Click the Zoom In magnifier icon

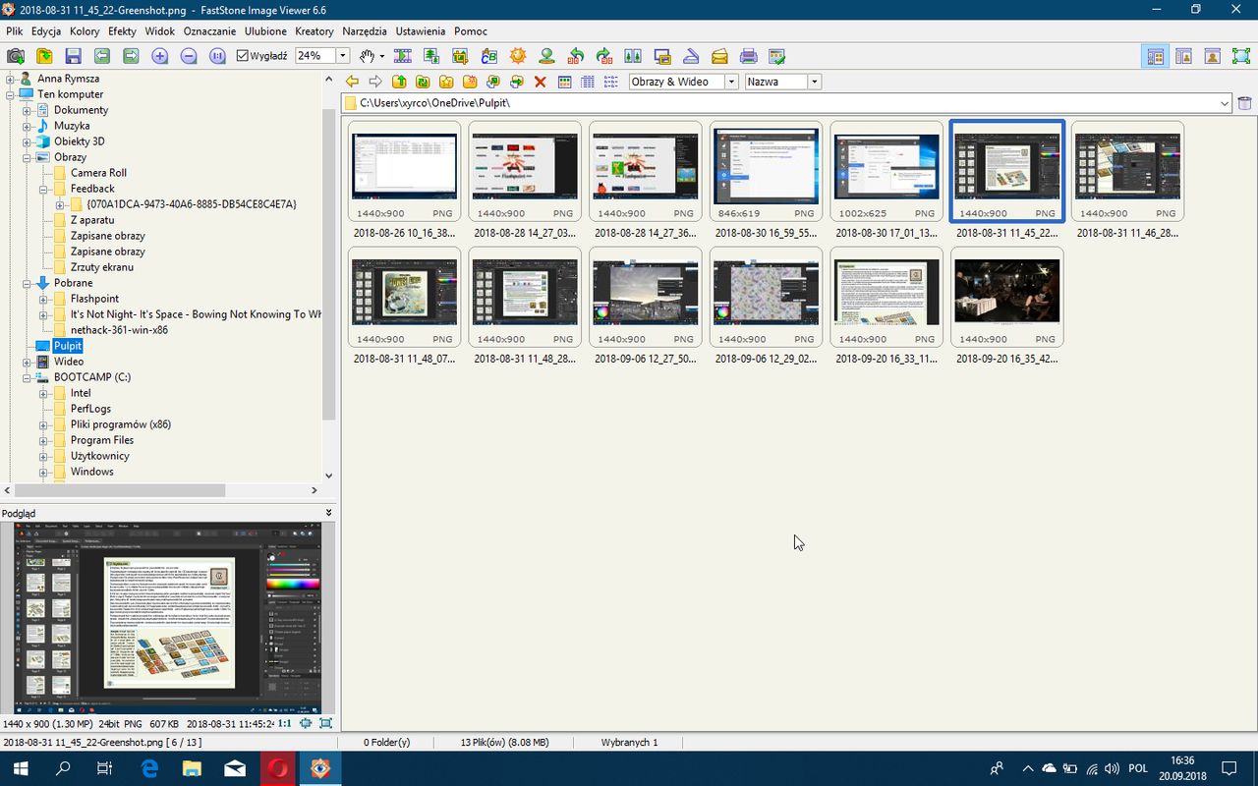160,56
